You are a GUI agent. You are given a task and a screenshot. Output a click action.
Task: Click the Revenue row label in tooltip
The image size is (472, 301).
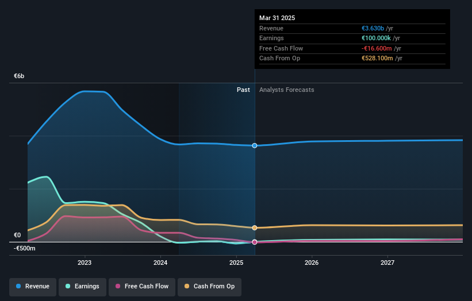pos(271,28)
